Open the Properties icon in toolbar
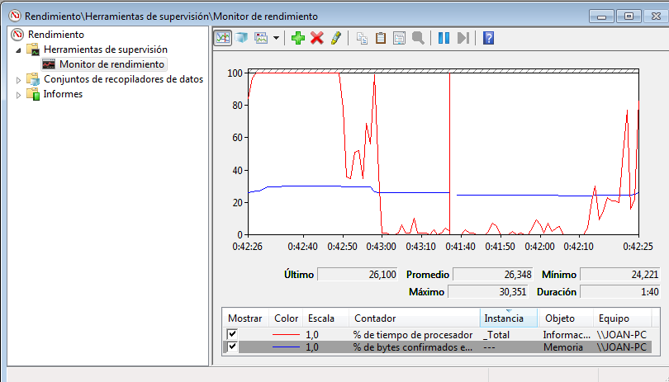This screenshot has width=669, height=382. [x=400, y=38]
